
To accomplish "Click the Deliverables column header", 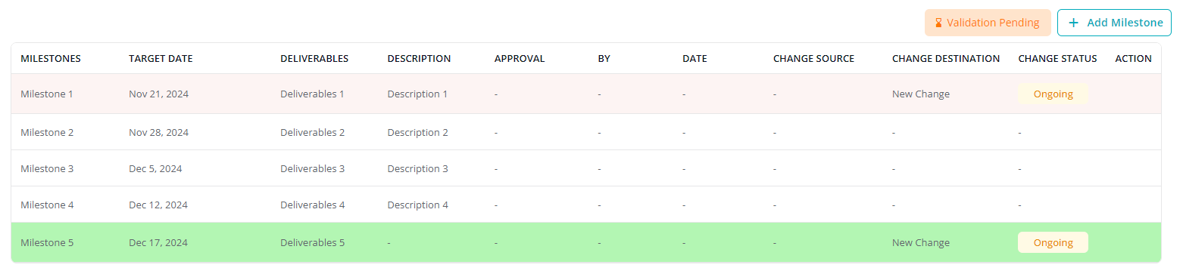I will coord(314,58).
